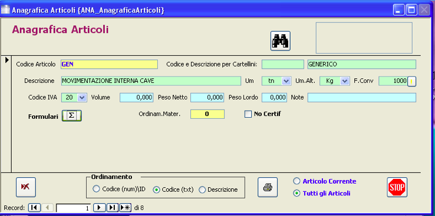Click the Peso Lordo input field
The image size is (435, 216).
pos(274,98)
